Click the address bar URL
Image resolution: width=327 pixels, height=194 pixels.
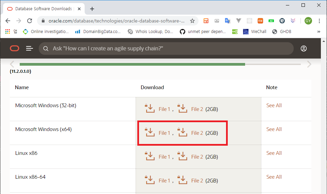[116, 21]
